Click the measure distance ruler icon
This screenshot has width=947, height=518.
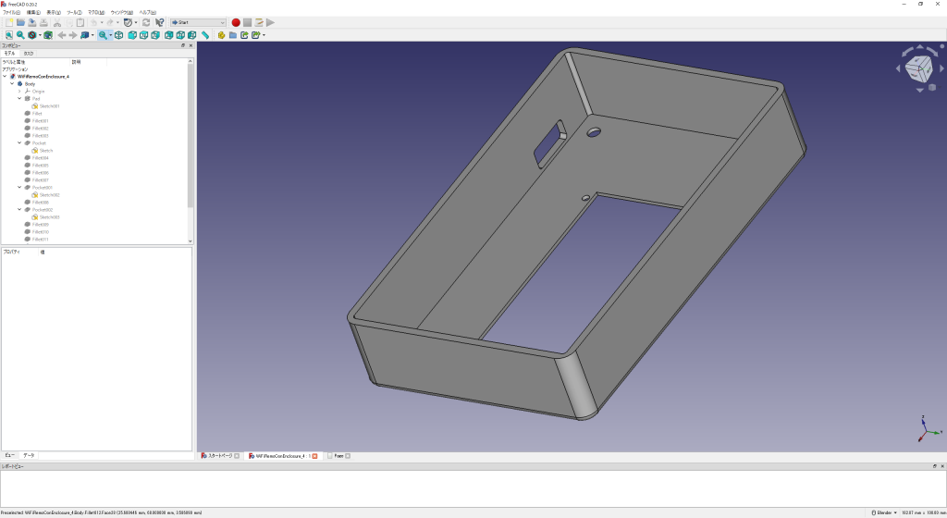pyautogui.click(x=205, y=35)
